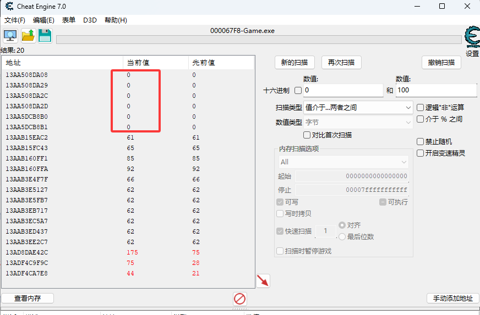Click the 起始 start address field
The image size is (480, 315).
click(352, 176)
